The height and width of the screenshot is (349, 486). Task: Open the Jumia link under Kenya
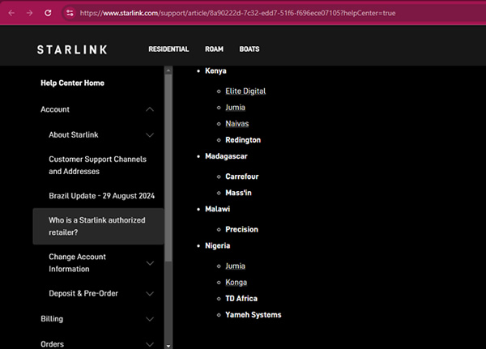tap(235, 108)
